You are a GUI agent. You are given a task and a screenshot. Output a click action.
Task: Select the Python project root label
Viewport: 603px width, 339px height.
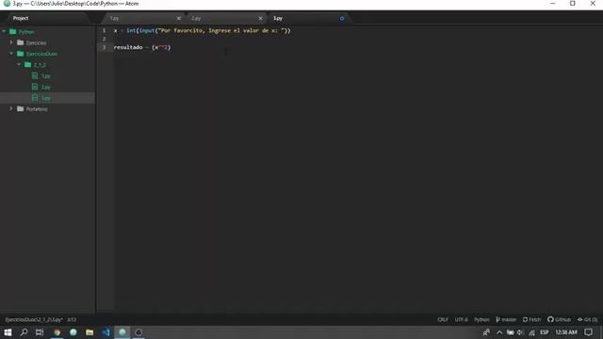click(26, 32)
